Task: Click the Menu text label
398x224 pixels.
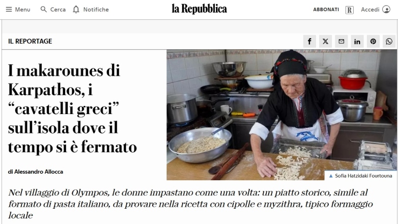Action: [x=22, y=9]
